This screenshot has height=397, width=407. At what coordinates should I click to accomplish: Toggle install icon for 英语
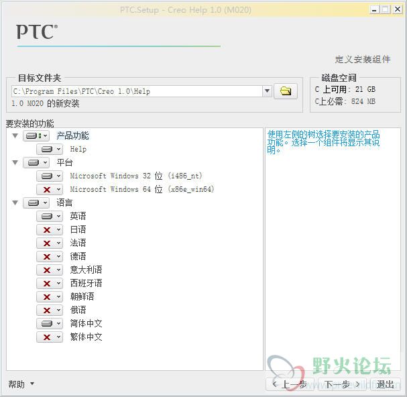click(50, 216)
